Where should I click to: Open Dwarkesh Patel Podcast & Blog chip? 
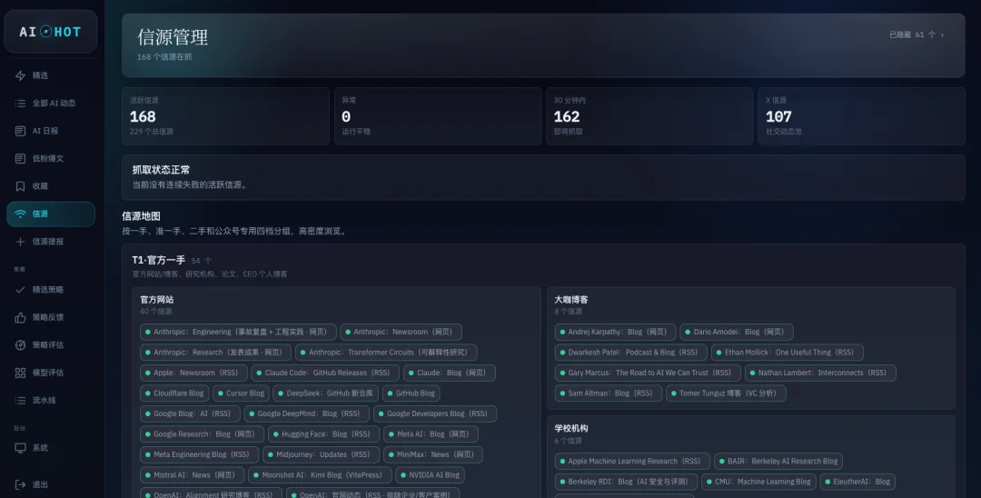[x=630, y=353]
